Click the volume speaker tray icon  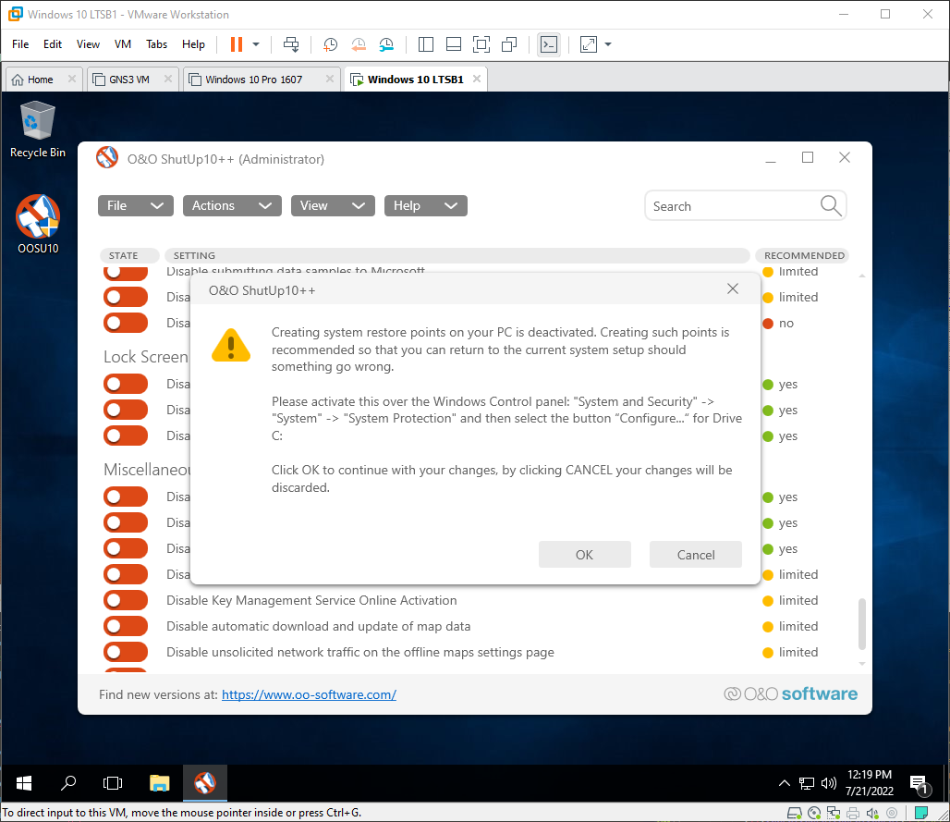coord(828,783)
